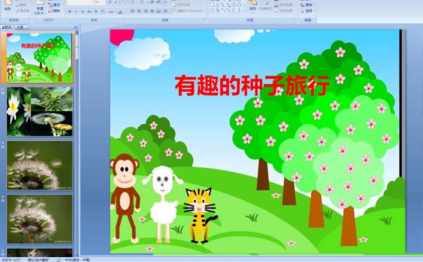Click the language indicator 中文(简体，中国)
The width and height of the screenshot is (423, 262).
coord(77,260)
